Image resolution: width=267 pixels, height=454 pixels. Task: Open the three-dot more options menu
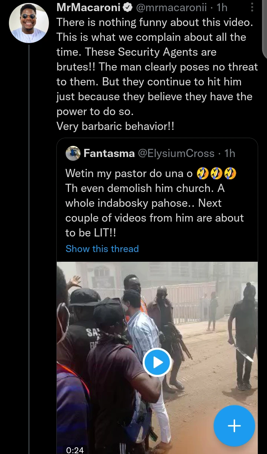(x=252, y=7)
